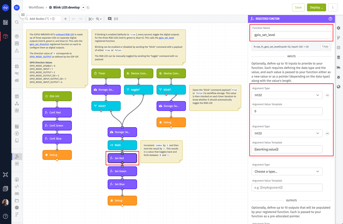The image size is (343, 224).
Task: Click the Function Name input field
Action: [x=291, y=35]
